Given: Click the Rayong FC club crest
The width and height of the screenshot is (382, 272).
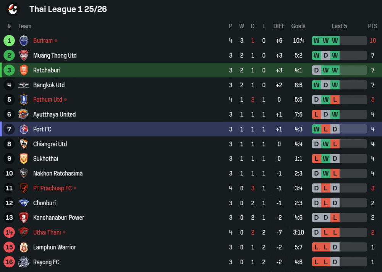Looking at the screenshot, I should click(x=24, y=262).
